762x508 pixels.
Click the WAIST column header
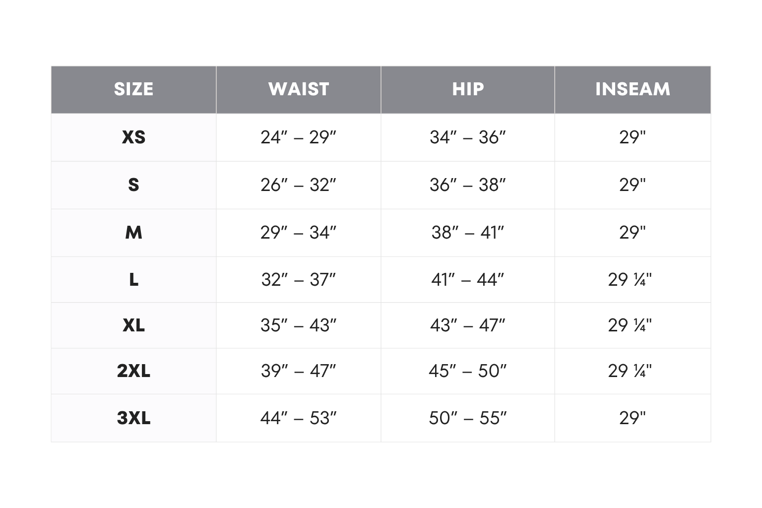299,89
